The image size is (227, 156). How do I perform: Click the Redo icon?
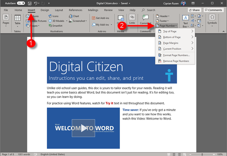click(x=43, y=3)
